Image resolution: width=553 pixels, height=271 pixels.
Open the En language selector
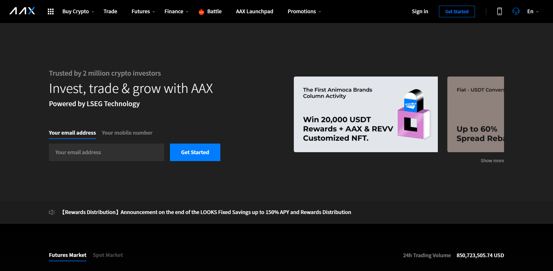(x=533, y=12)
